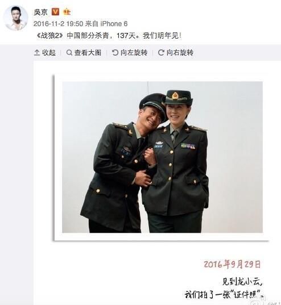Open the 2016-11-2 19:50 timestamp link

[58, 24]
